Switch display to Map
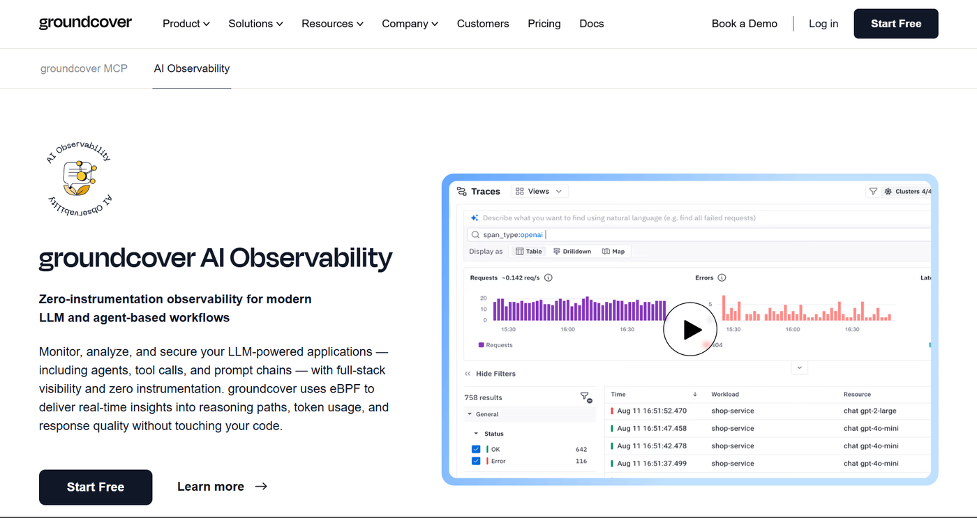977x518 pixels. click(613, 252)
